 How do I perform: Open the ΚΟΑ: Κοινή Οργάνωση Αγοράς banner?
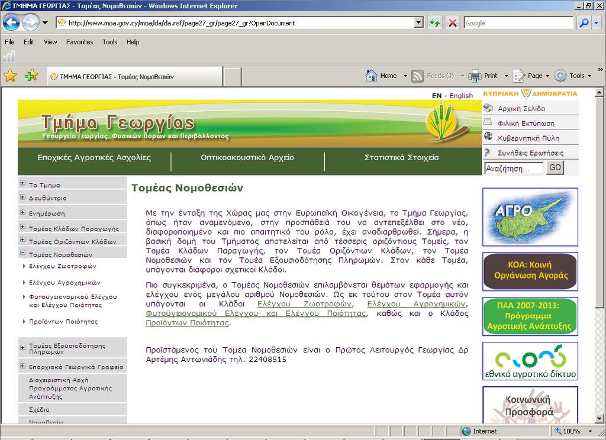coord(530,271)
